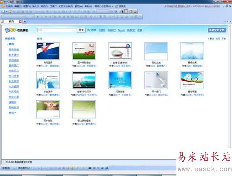Click the last icon on the standard toolbar

(x=135, y=11)
